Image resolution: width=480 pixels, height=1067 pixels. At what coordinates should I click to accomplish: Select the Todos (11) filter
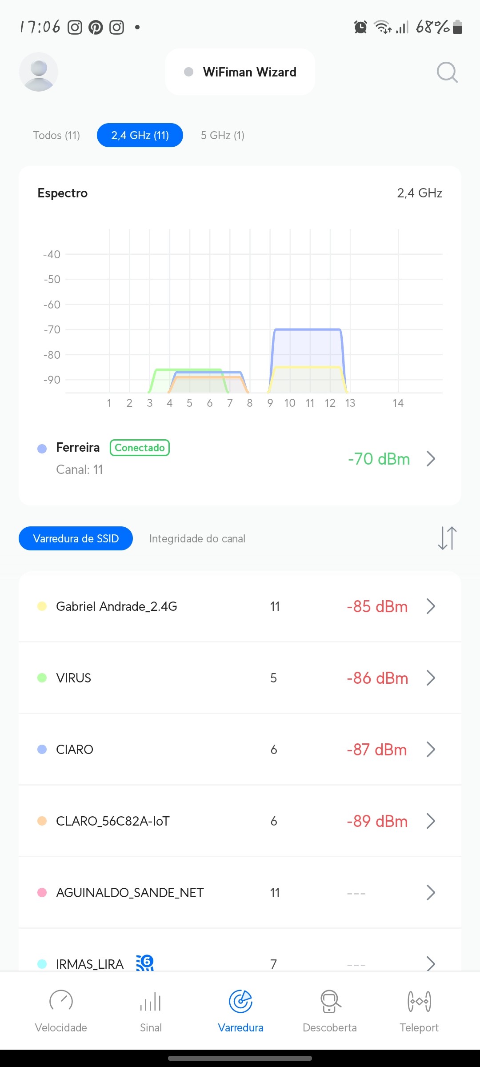coord(56,135)
